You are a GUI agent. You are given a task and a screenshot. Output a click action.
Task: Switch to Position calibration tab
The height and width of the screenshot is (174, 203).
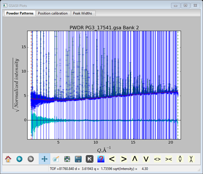point(53,13)
